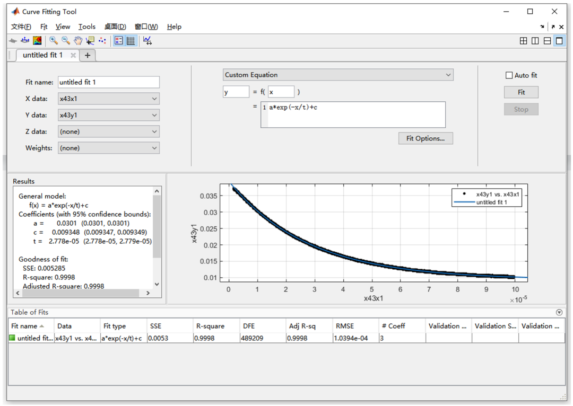Expand the Custom Equation fit type dropdown

coord(338,75)
